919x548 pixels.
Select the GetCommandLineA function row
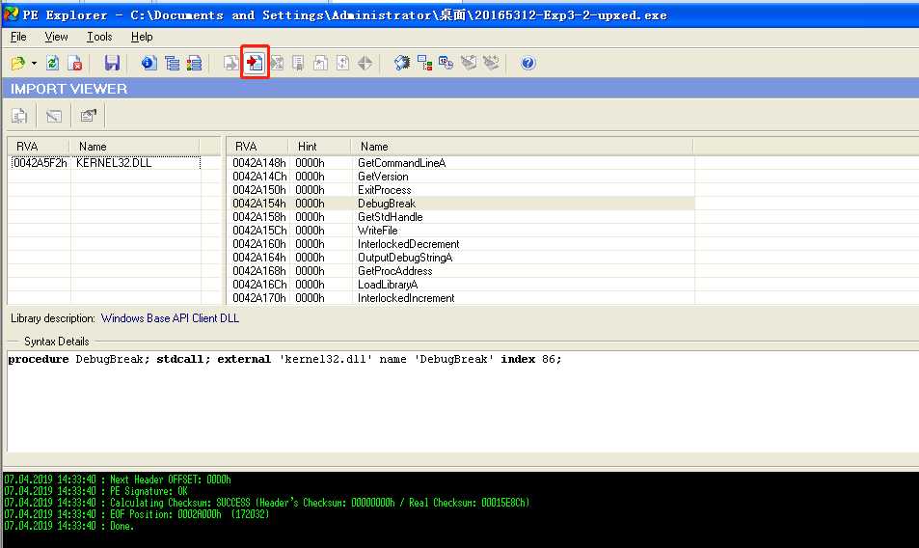point(461,163)
